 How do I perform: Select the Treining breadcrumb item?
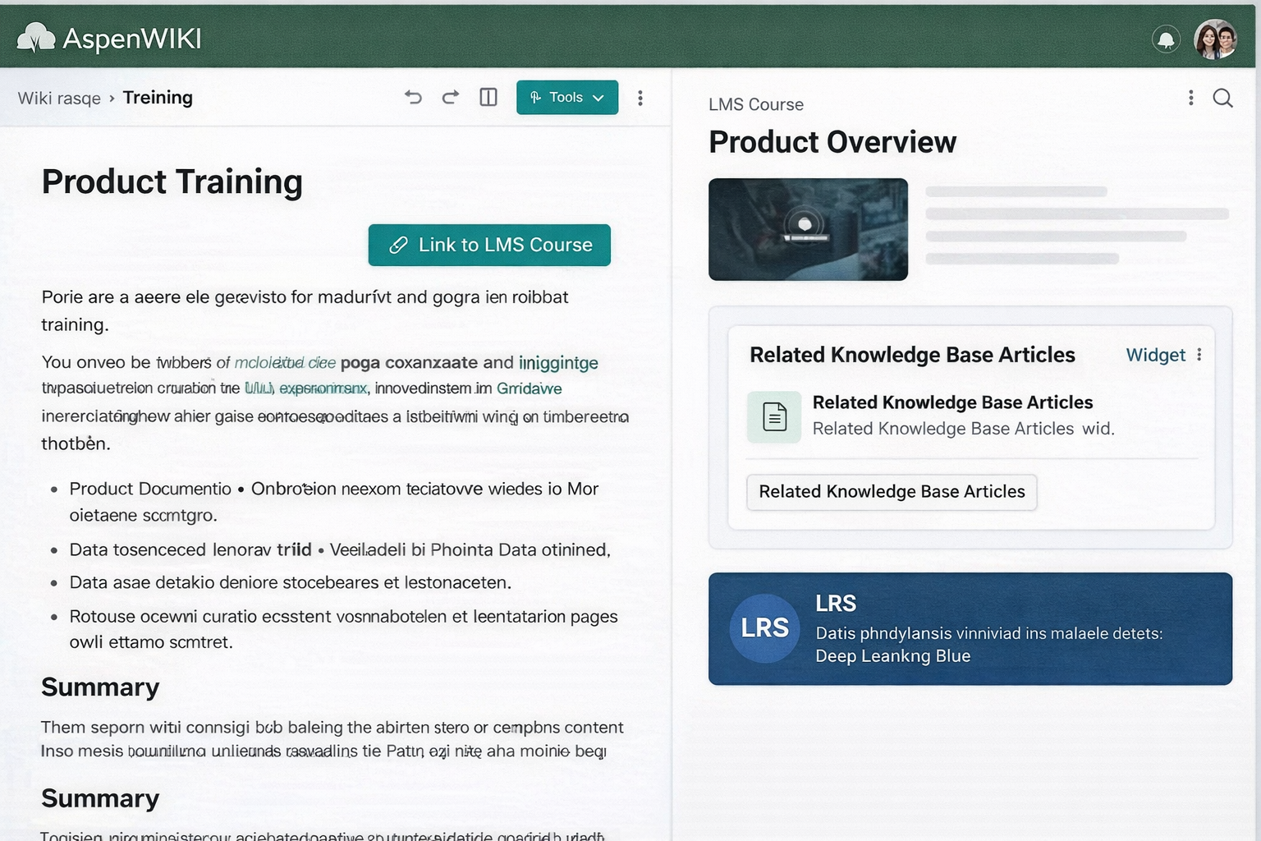coord(158,98)
